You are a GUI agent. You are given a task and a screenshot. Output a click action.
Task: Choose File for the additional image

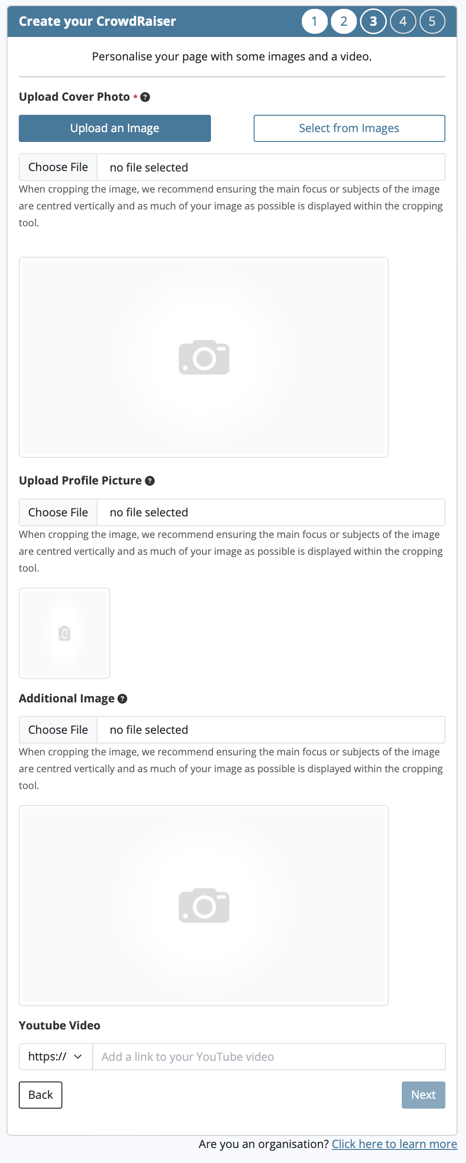pyautogui.click(x=58, y=730)
